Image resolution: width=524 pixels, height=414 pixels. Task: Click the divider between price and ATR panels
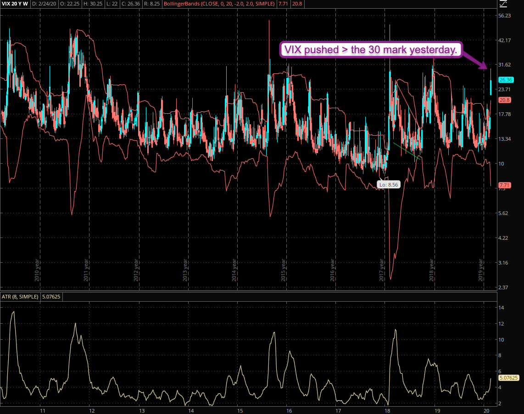(248, 291)
